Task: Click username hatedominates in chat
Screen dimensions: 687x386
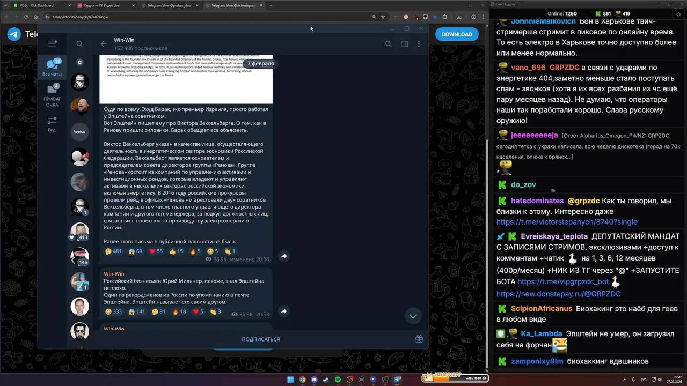Action: [537, 201]
